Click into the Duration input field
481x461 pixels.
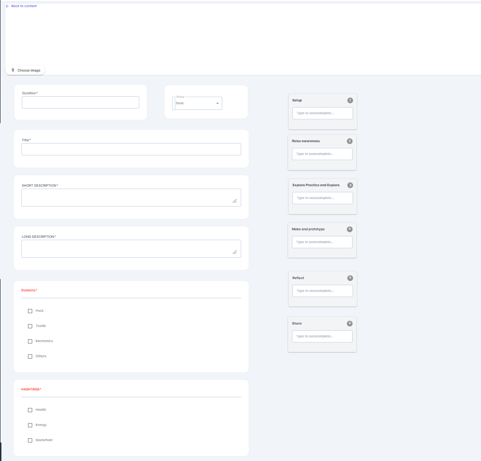pyautogui.click(x=81, y=102)
